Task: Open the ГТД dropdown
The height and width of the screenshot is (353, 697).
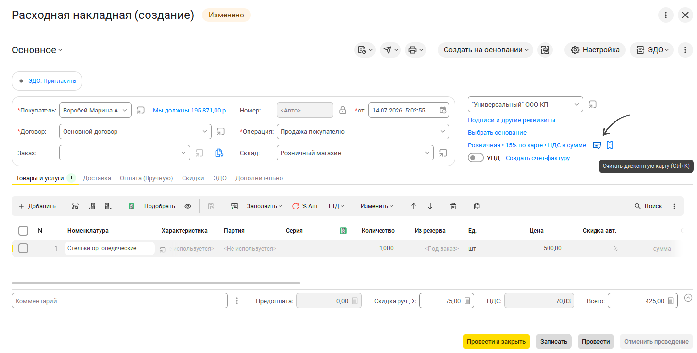Action: 336,206
